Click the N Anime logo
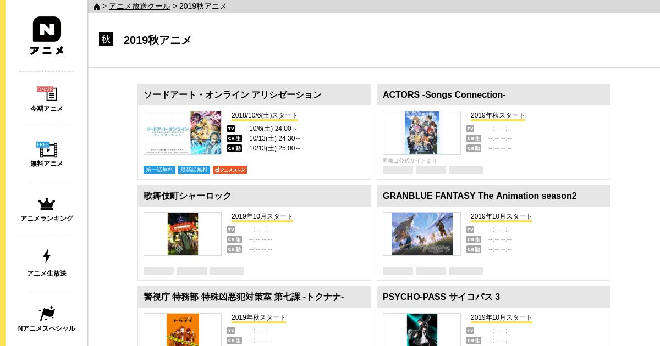Screen dimensions: 660x346 tap(47, 36)
